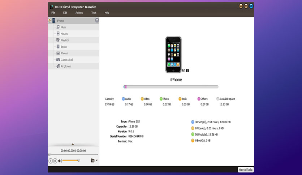Click the Version 5.0.1 value
The image size is (302, 175).
[131, 132]
